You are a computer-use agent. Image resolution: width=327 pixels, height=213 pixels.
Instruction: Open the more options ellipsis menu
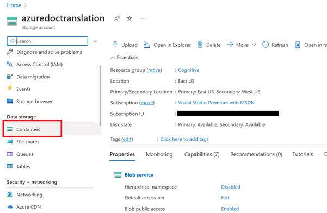pyautogui.click(x=142, y=18)
